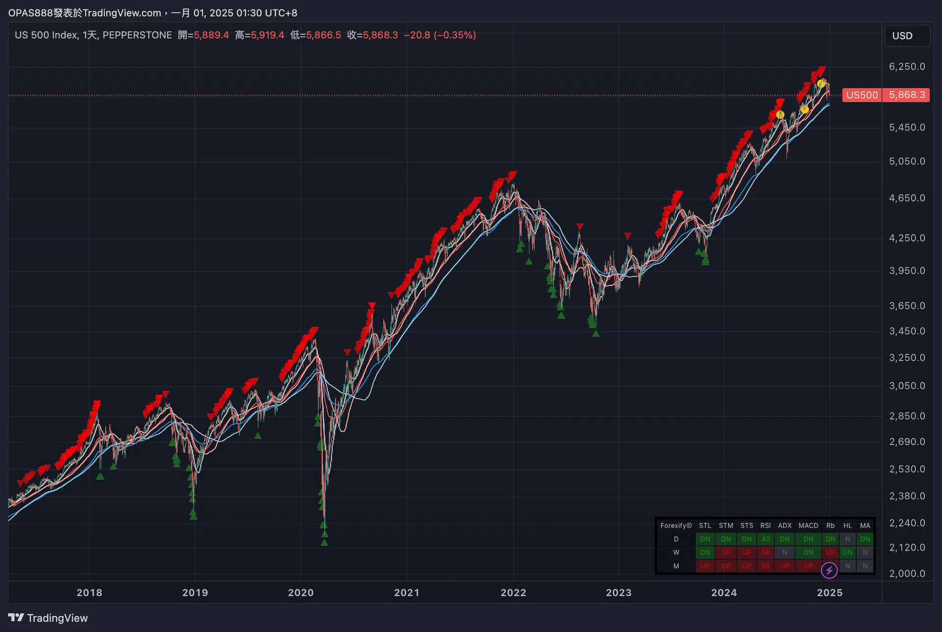Click the RSI column header in the table

[x=765, y=526]
